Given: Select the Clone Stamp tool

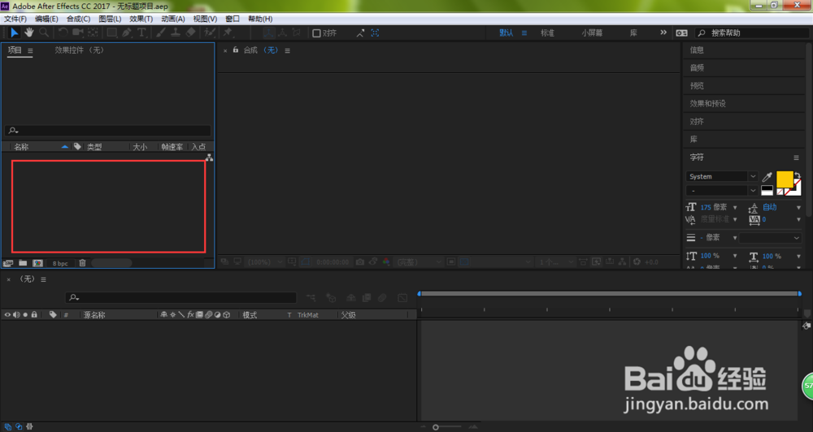Looking at the screenshot, I should (x=176, y=32).
